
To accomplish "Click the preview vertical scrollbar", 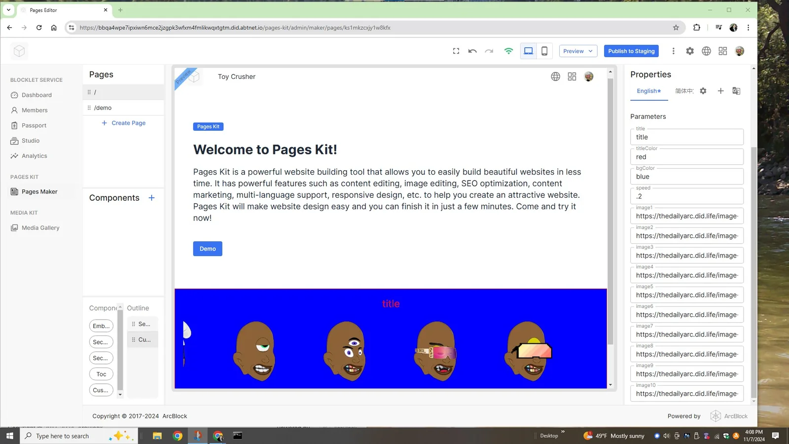I will [610, 211].
